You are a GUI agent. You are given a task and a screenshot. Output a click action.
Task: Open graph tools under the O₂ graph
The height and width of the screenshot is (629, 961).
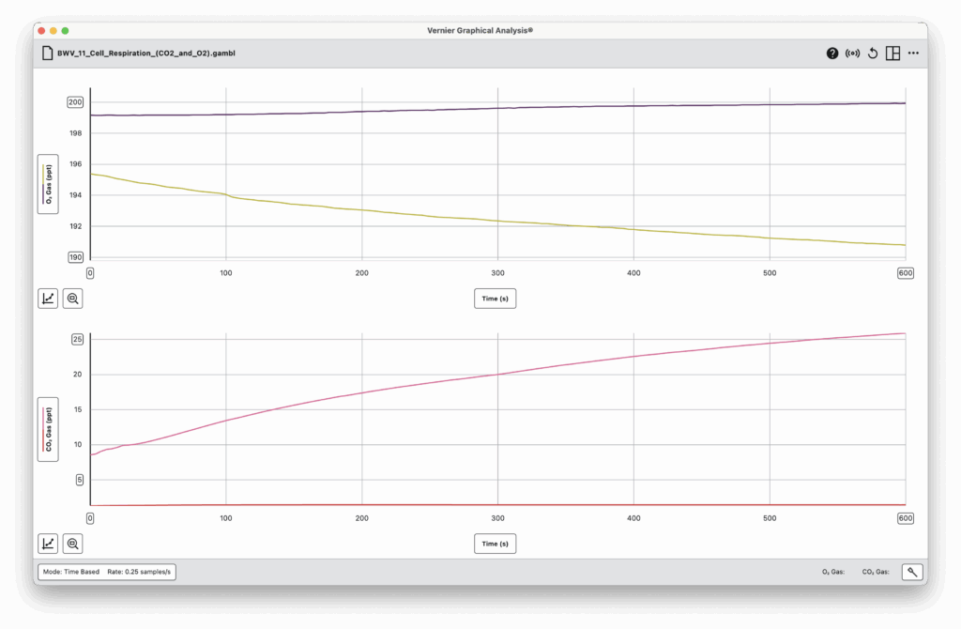pyautogui.click(x=48, y=299)
